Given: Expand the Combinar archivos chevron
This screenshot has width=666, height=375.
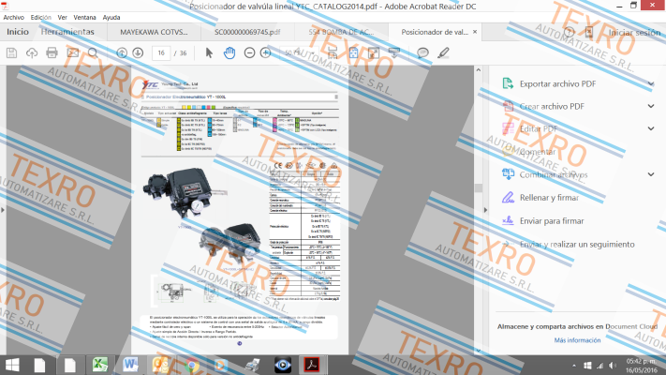Looking at the screenshot, I should point(651,174).
